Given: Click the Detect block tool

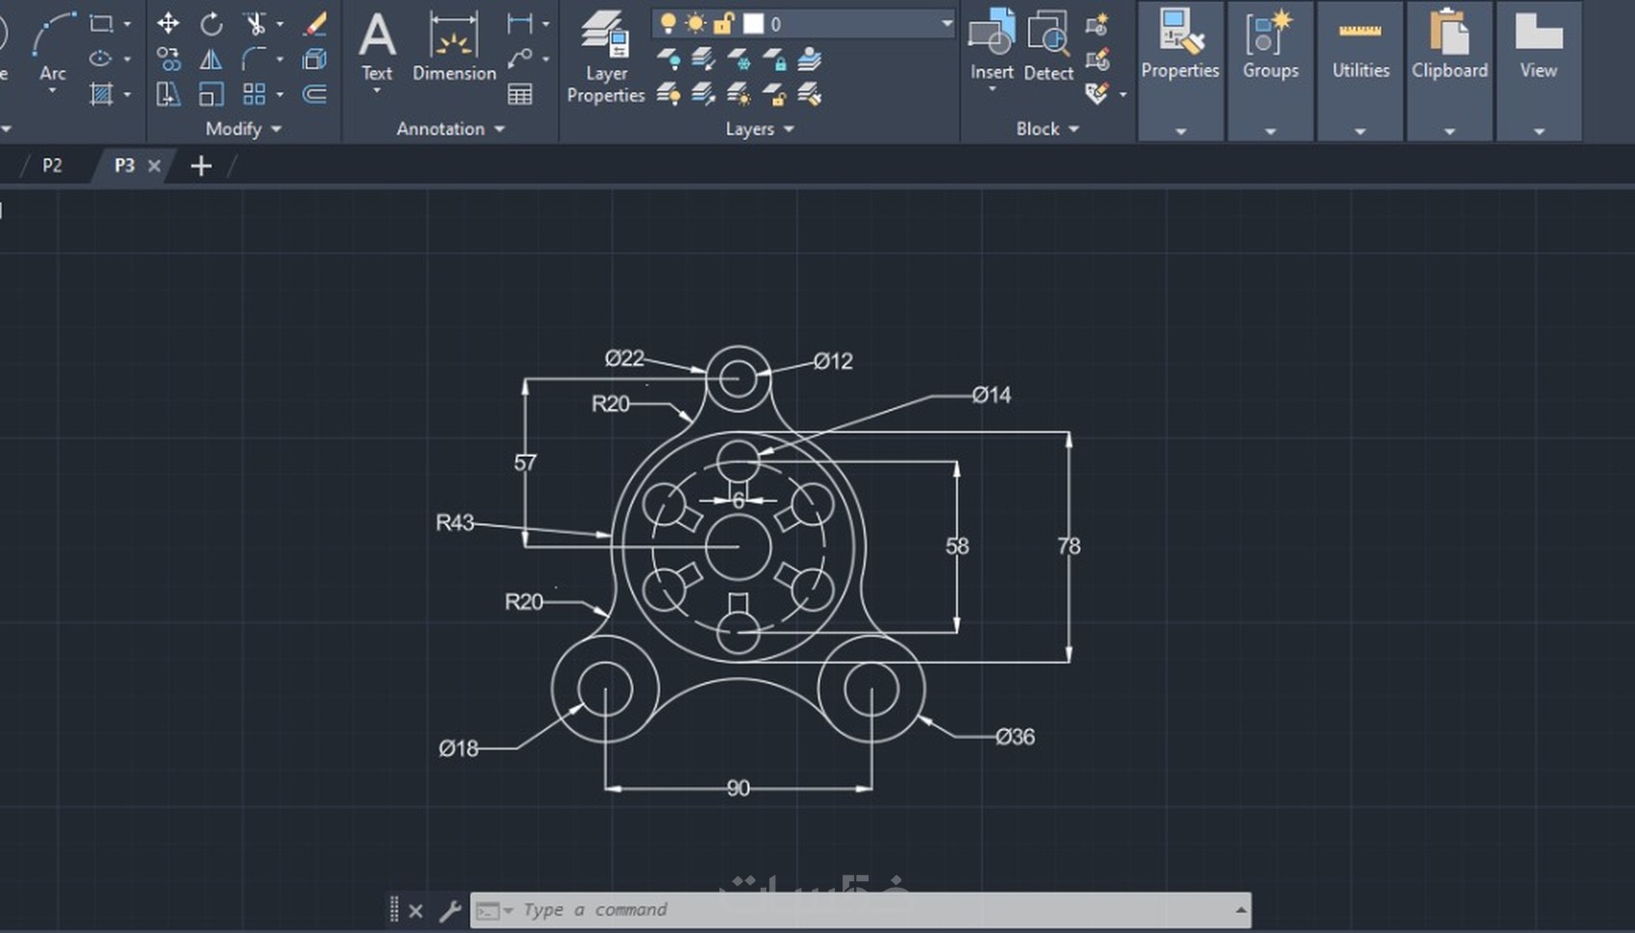Looking at the screenshot, I should click(x=1048, y=48).
